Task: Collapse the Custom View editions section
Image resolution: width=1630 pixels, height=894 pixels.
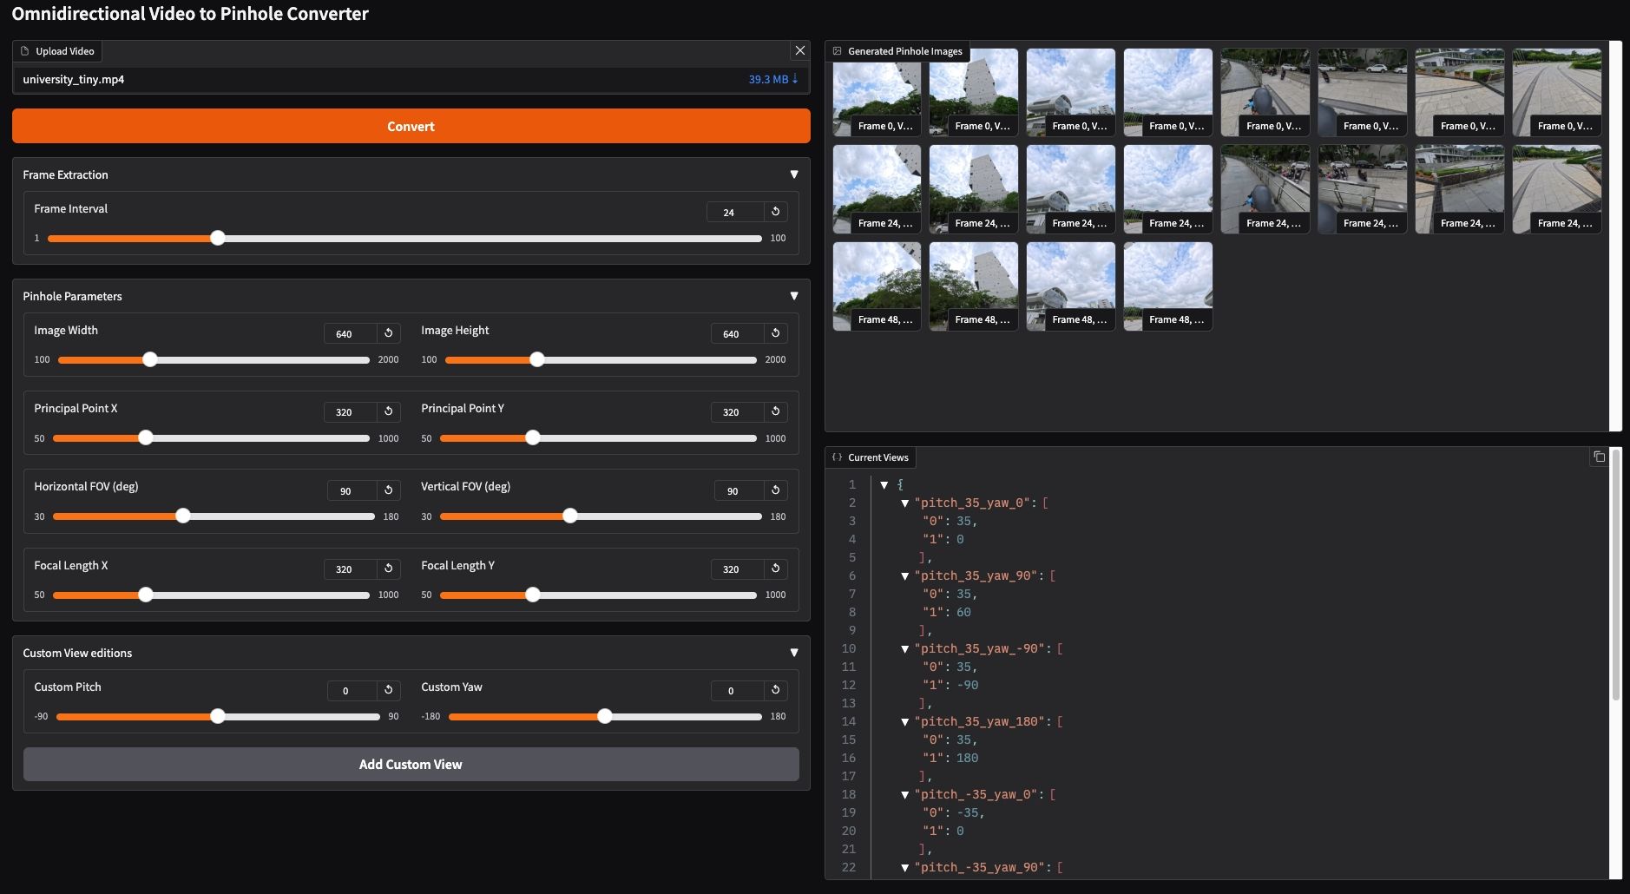Action: pyautogui.click(x=794, y=653)
